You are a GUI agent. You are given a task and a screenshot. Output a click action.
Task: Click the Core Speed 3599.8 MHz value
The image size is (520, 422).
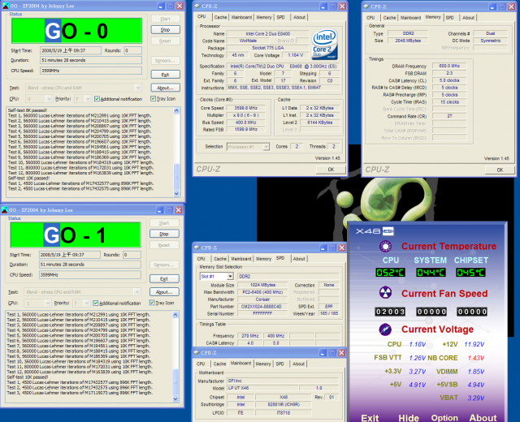[246, 108]
